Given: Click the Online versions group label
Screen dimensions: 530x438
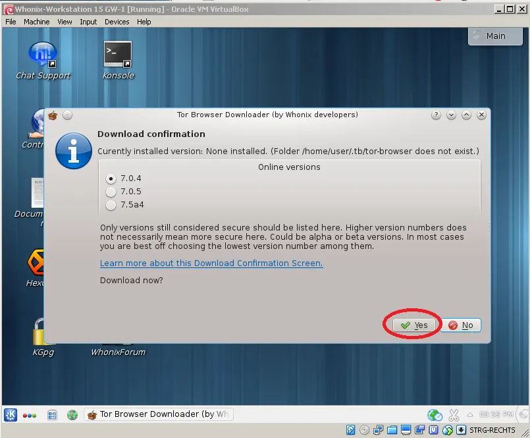Looking at the screenshot, I should [x=289, y=167].
